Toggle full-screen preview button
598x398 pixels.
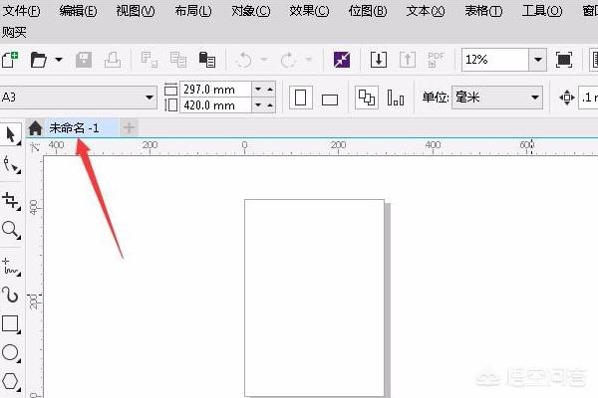click(x=564, y=60)
